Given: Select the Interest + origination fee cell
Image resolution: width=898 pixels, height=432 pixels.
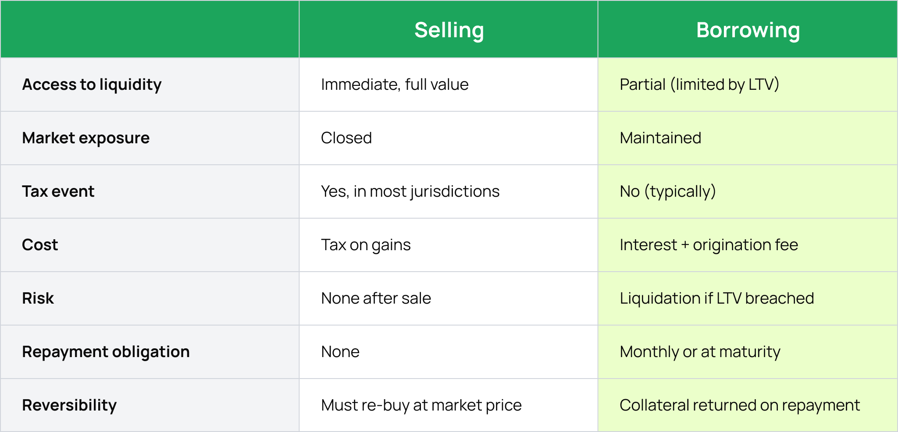Looking at the screenshot, I should point(709,245).
